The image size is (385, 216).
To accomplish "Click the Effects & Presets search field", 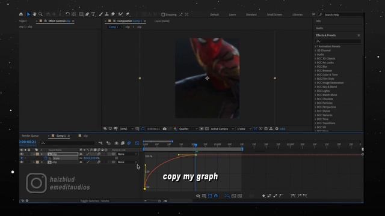I will [338, 41].
